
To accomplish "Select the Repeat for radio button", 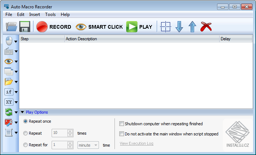I will [25, 145].
